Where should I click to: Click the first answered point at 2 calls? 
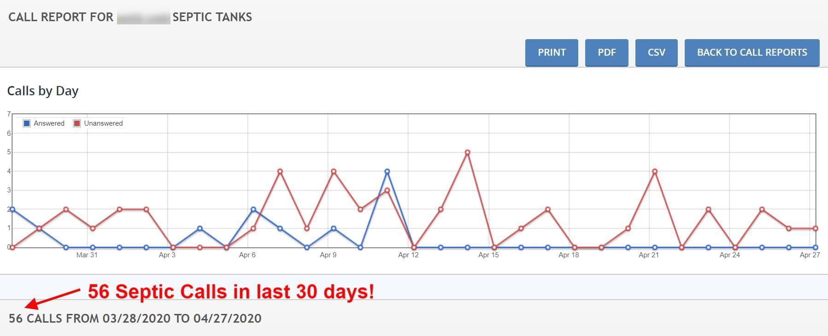point(12,209)
